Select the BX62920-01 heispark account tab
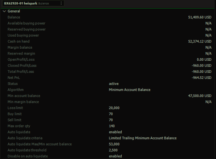This screenshot has width=216, height=159. click(33, 3)
